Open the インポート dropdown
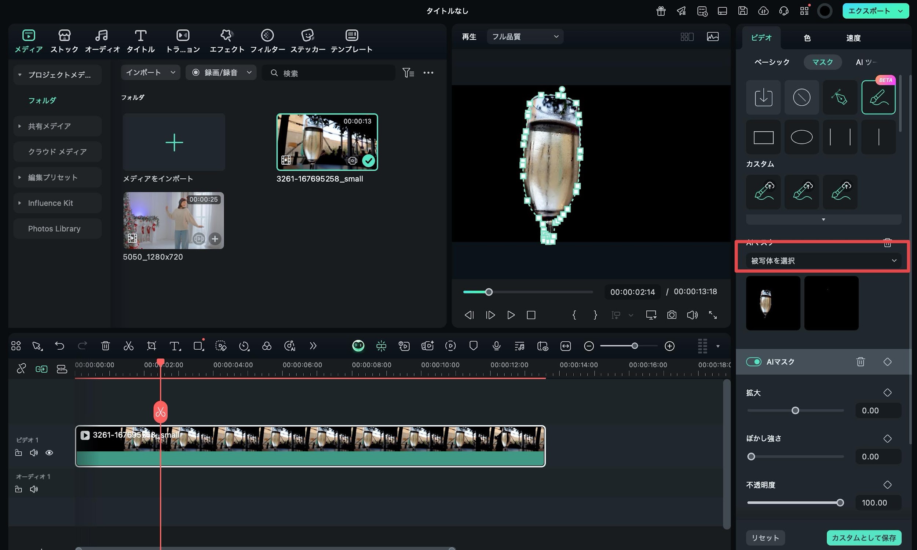The width and height of the screenshot is (917, 550). (150, 72)
